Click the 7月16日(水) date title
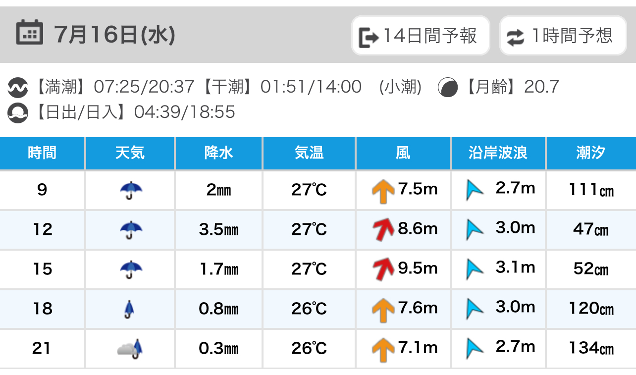636x375 pixels. (115, 34)
